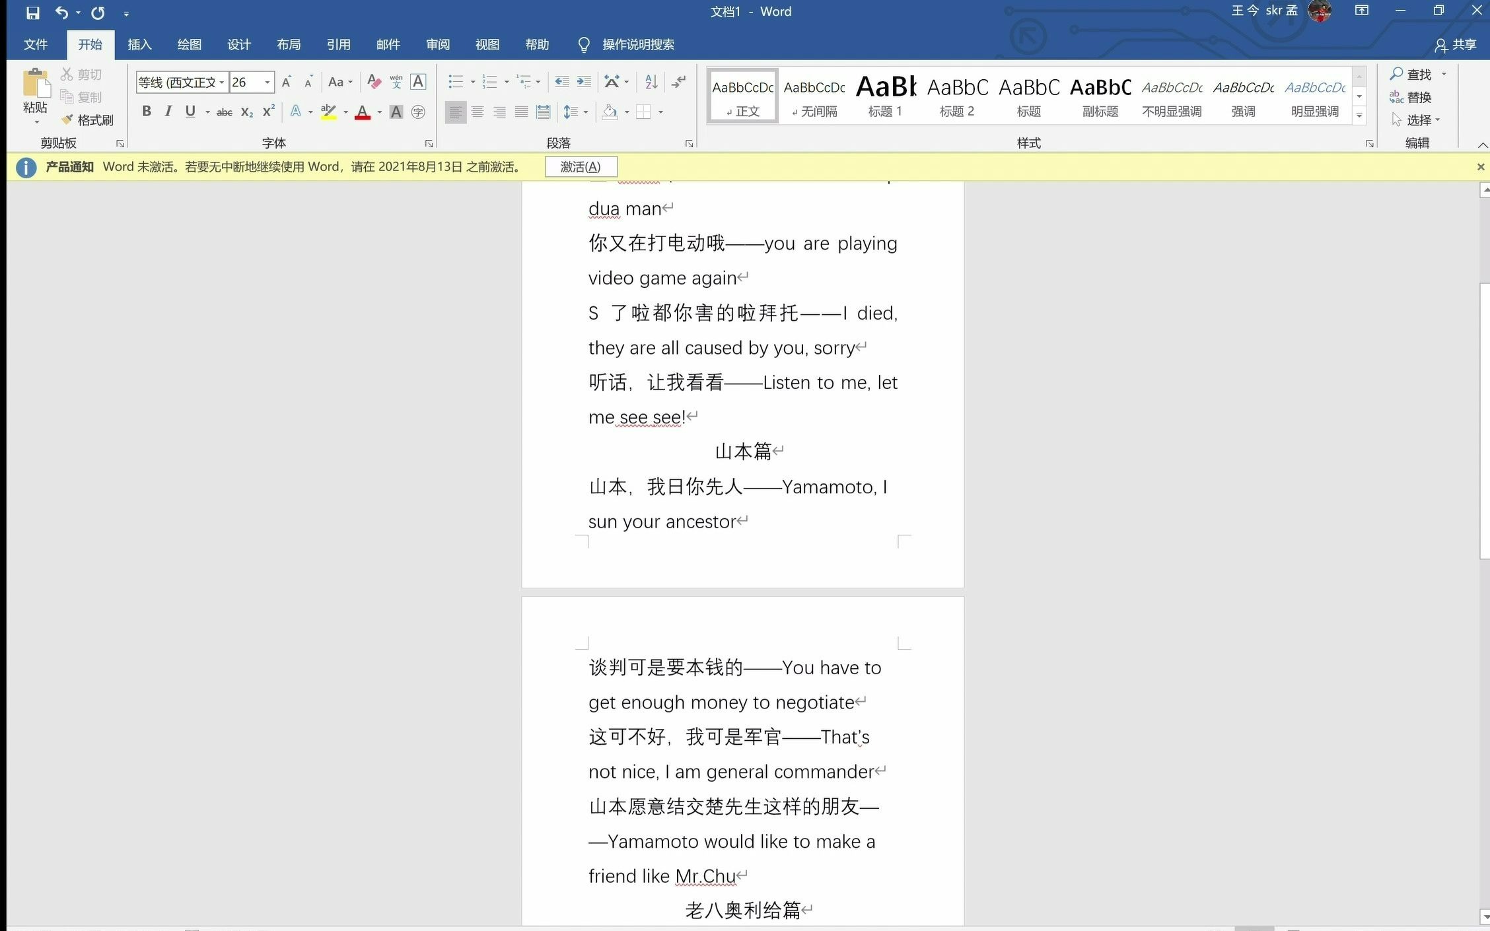This screenshot has width=1490, height=931.
Task: Save the document with the floppy disk icon
Action: coord(32,13)
